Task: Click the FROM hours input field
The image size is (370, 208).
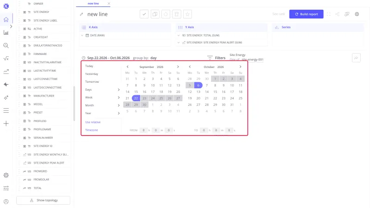Action: coord(143,130)
